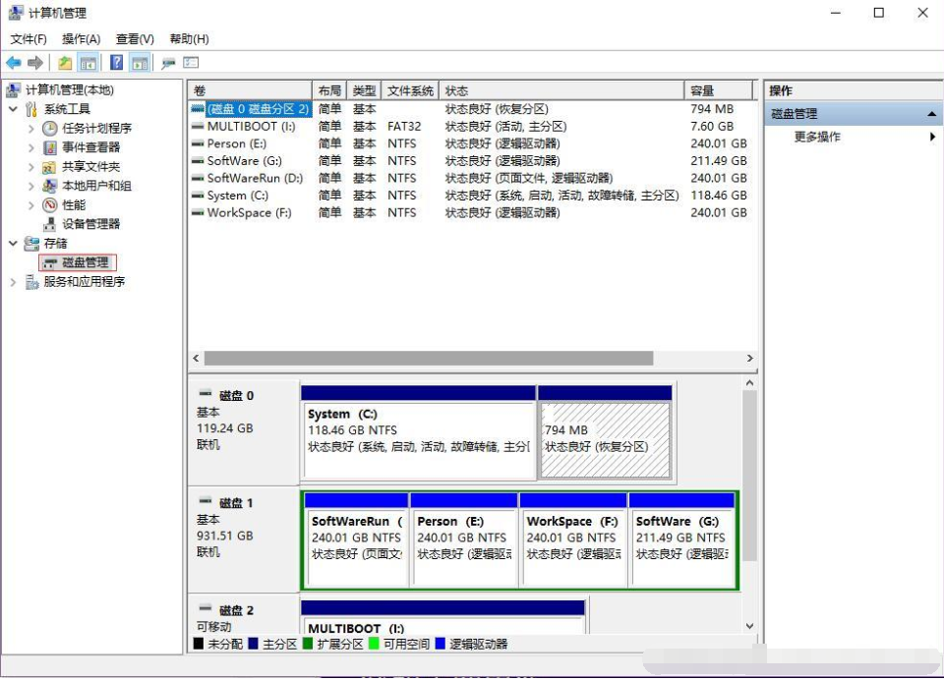Click the disk Refresh toolbar icon
The height and width of the screenshot is (680, 944).
tap(168, 63)
